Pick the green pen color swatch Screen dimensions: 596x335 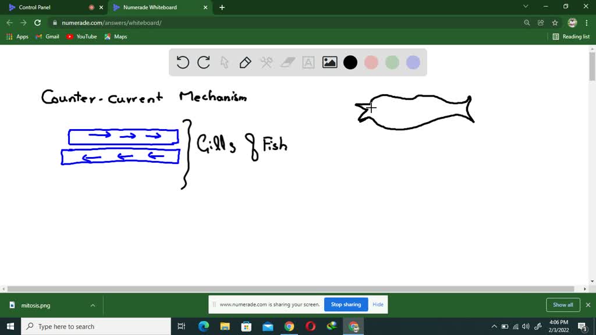tap(392, 62)
